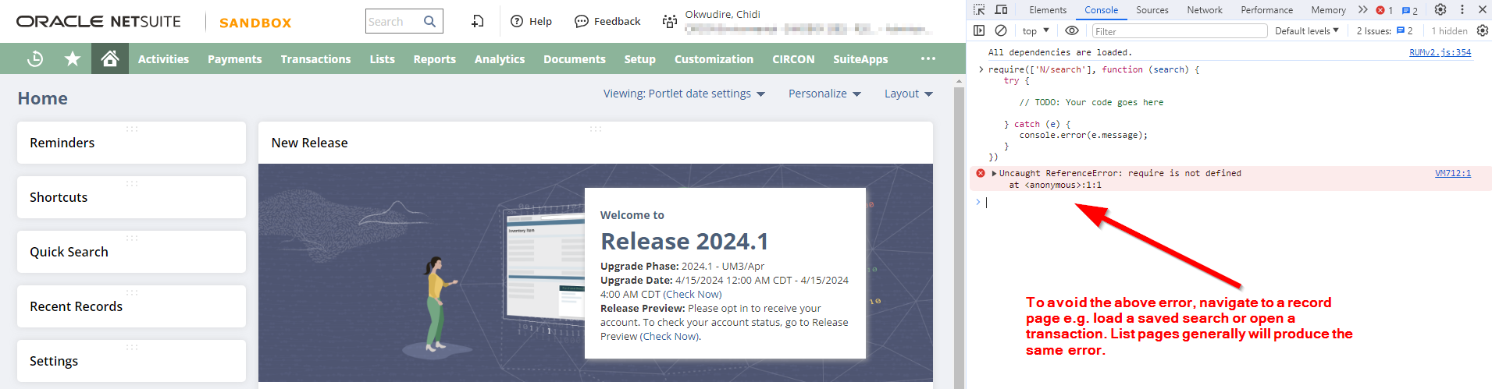This screenshot has width=1492, height=389.
Task: Expand Viewing Portlet date settings dropdown
Action: click(684, 94)
